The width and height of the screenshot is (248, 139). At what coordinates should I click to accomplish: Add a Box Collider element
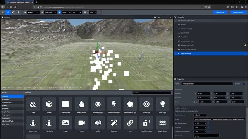tap(82, 105)
